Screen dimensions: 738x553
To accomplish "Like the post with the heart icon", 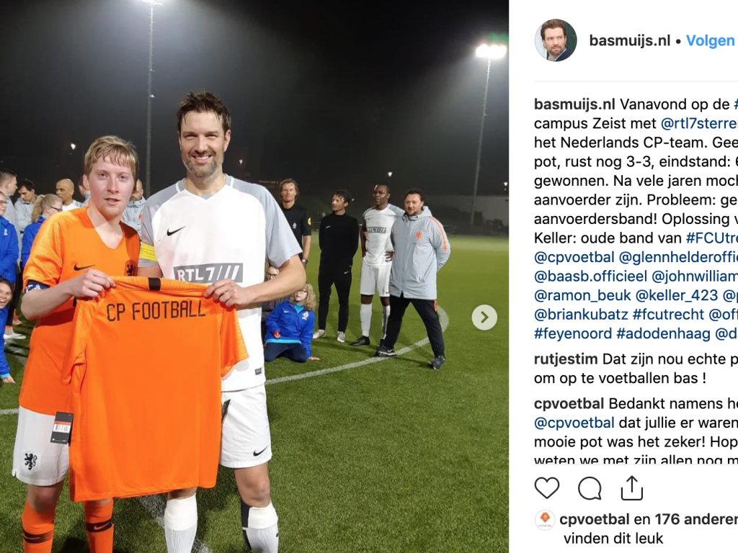I will point(546,487).
